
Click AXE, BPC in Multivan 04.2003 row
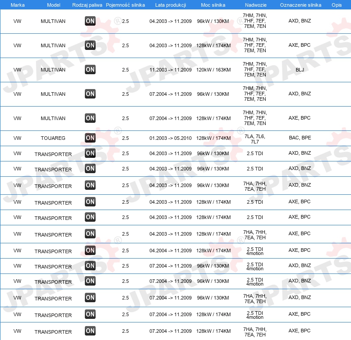(299, 45)
